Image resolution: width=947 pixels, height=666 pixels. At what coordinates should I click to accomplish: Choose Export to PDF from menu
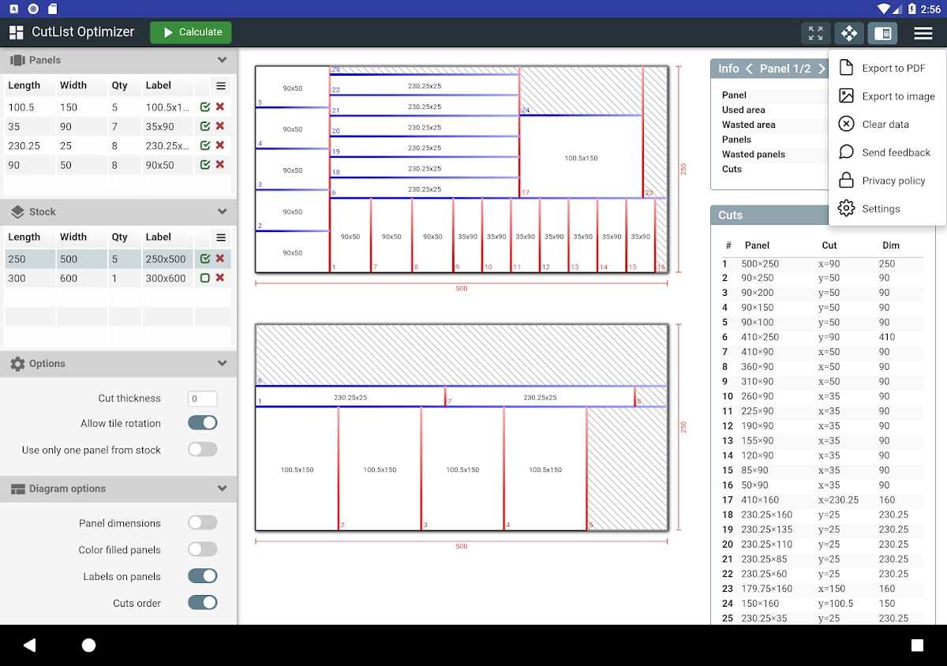893,68
